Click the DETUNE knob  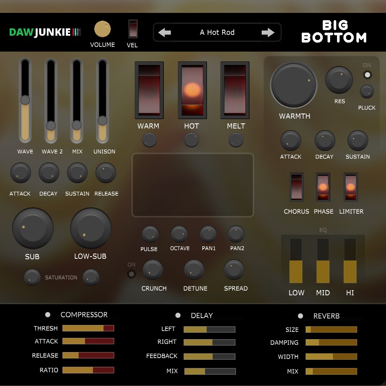pos(194,270)
